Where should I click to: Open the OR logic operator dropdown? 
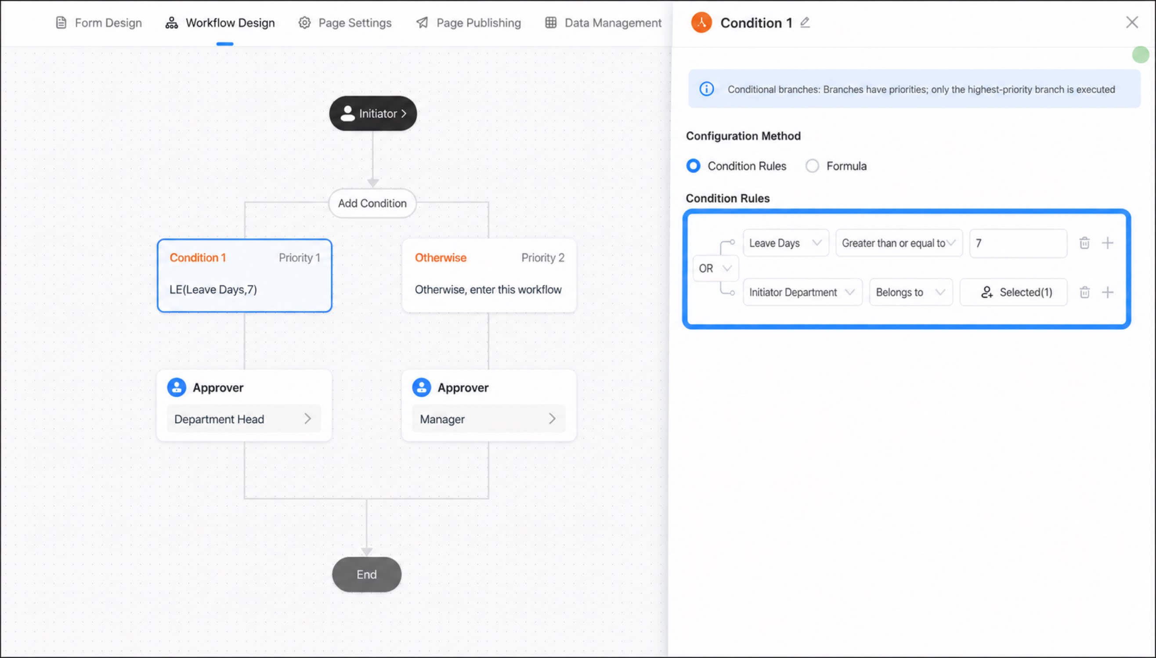(715, 268)
